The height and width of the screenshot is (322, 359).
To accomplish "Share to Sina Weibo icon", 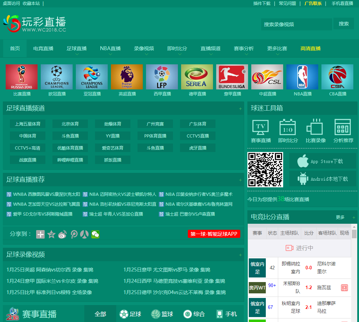I will pyautogui.click(x=62, y=234).
